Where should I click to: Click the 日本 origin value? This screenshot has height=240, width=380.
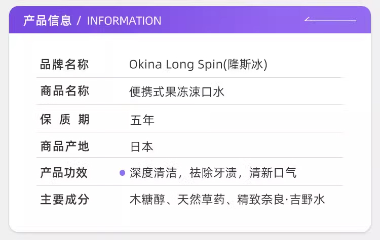point(142,147)
